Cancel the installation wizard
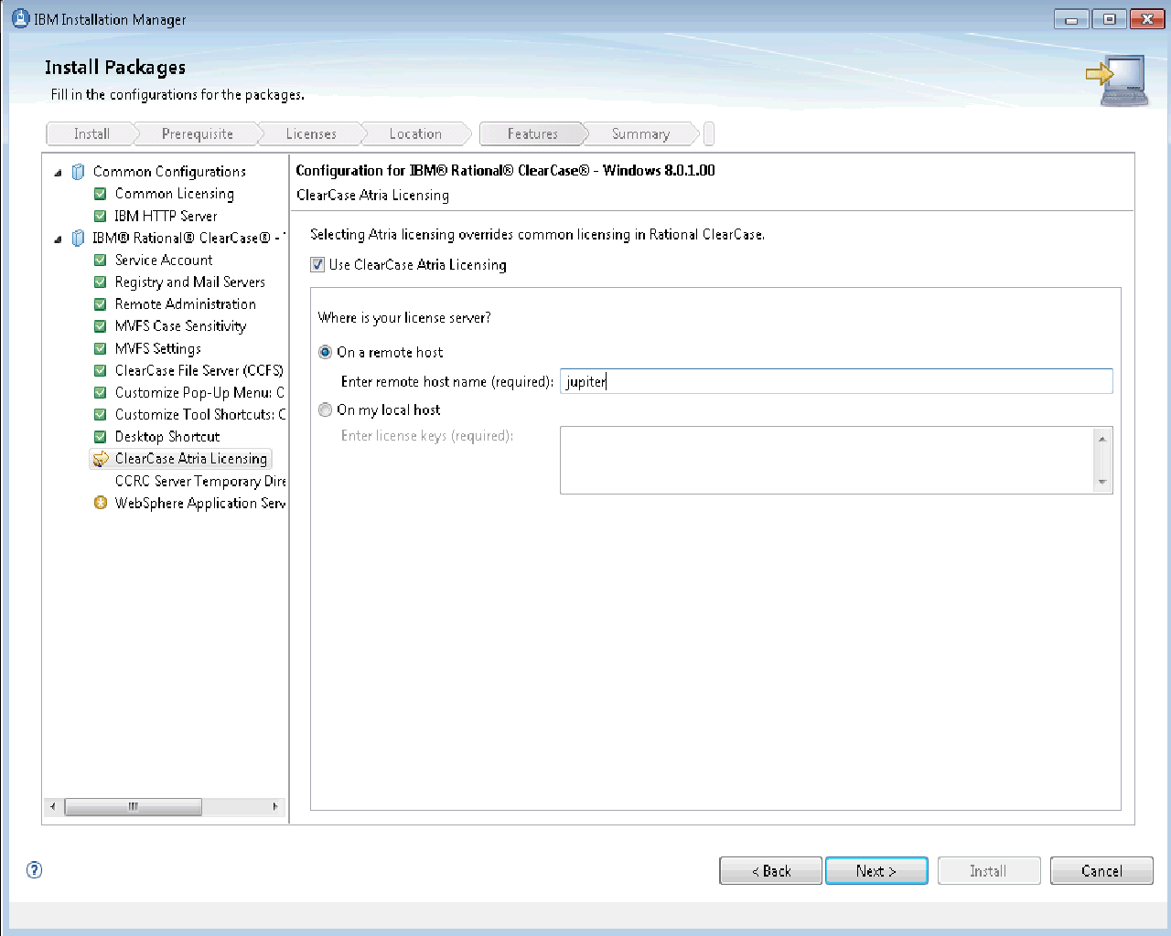The image size is (1171, 936). pos(1101,871)
